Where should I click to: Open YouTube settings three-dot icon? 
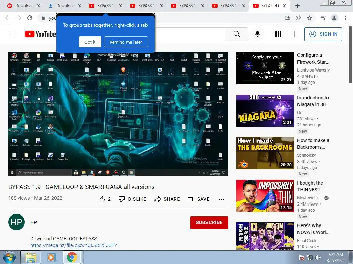(294, 34)
